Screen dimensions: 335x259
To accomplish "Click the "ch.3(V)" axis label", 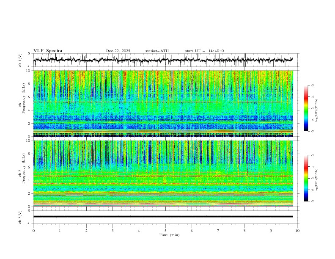I will [20, 217].
